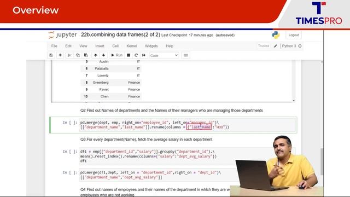This screenshot has height=197, width=350.
Task: Select the Q3 average salary question text
Action: pyautogui.click(x=146, y=140)
